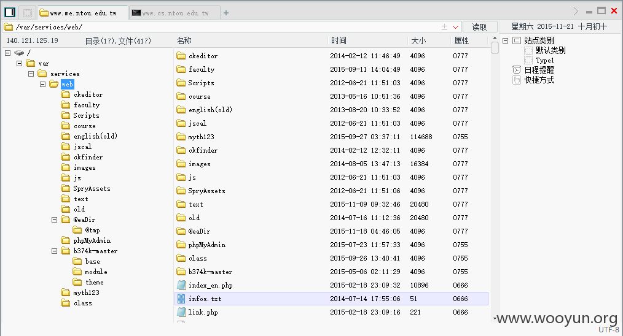Click the b374k-master folder icon in the list
623x336 pixels.
[181, 272]
